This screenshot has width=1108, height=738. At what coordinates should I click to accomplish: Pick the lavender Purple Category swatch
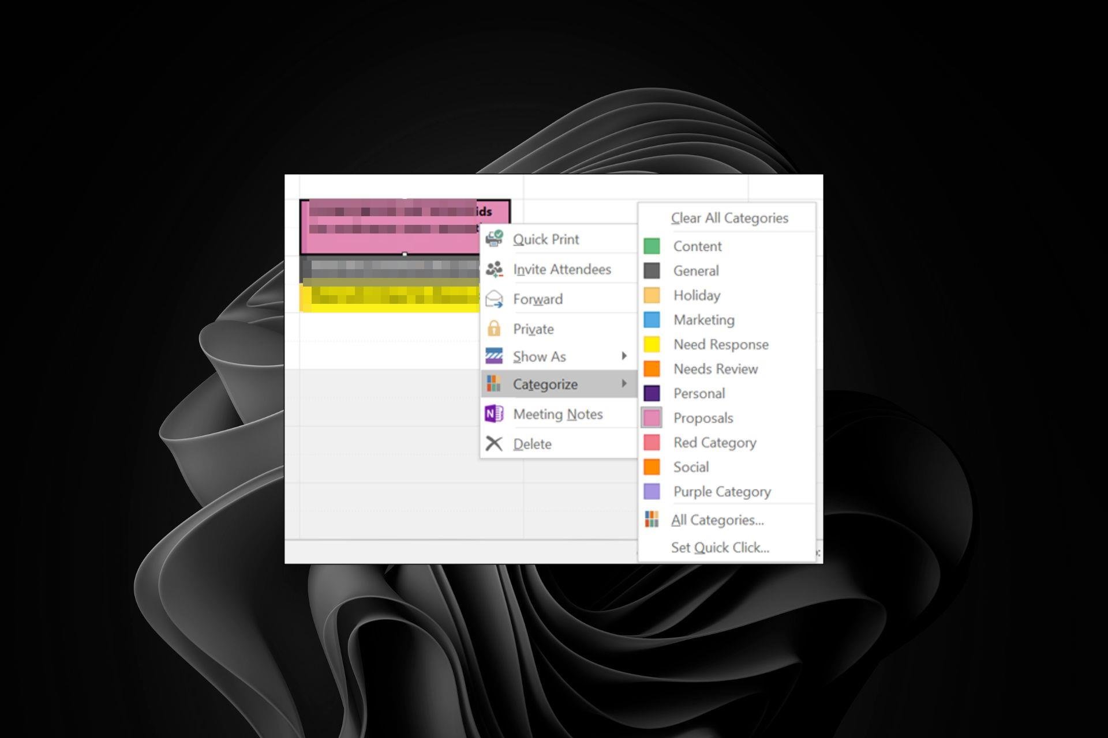coord(652,491)
